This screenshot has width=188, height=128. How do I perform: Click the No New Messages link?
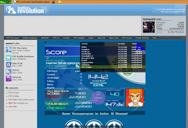tap(176, 32)
